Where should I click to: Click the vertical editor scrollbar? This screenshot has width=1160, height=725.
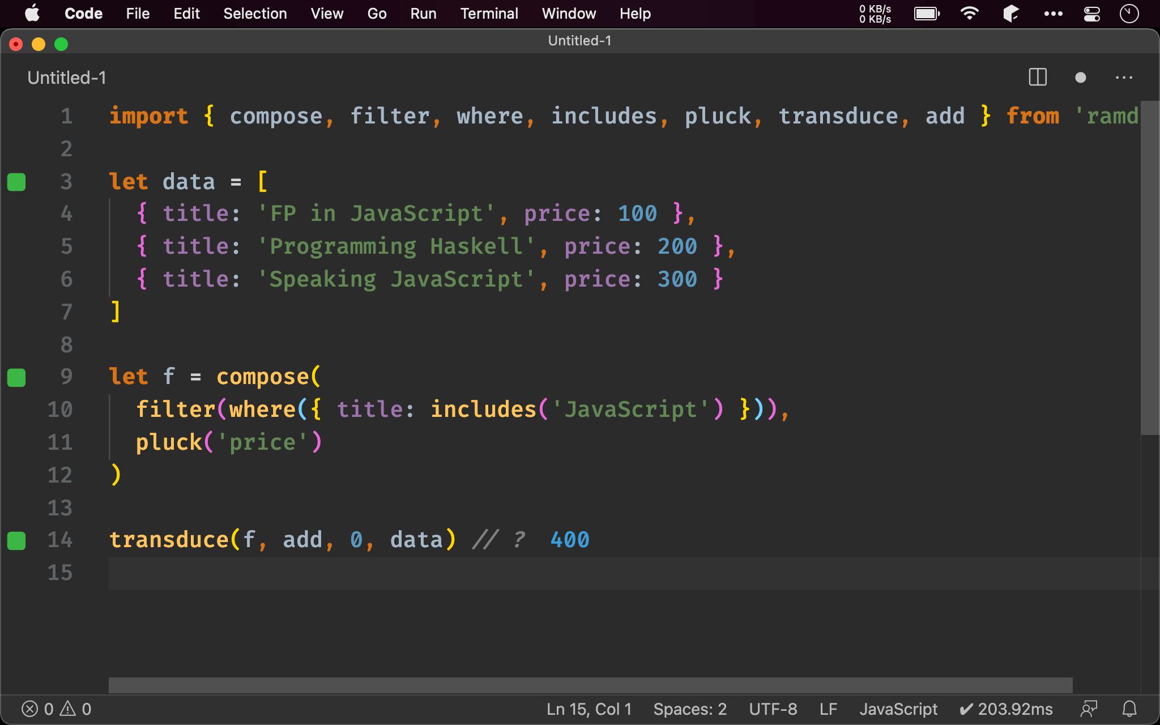(1149, 268)
